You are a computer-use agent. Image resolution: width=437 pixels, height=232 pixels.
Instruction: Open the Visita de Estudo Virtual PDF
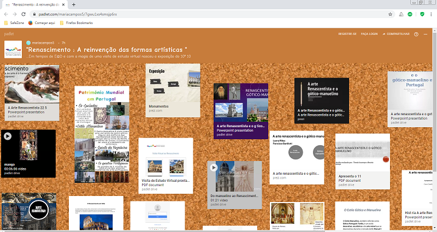pyautogui.click(x=166, y=165)
